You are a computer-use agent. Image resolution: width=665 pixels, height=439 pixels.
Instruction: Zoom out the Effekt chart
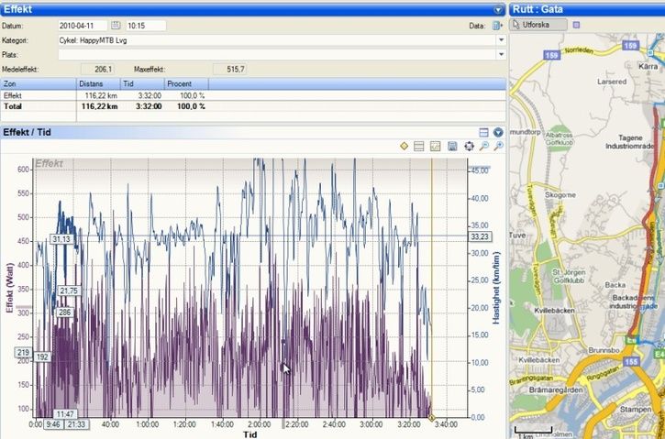484,147
